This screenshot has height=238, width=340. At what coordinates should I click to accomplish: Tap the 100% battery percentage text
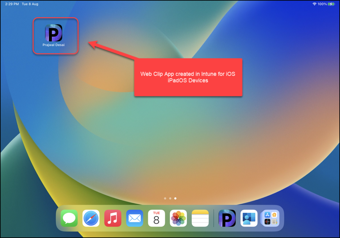pyautogui.click(x=322, y=4)
